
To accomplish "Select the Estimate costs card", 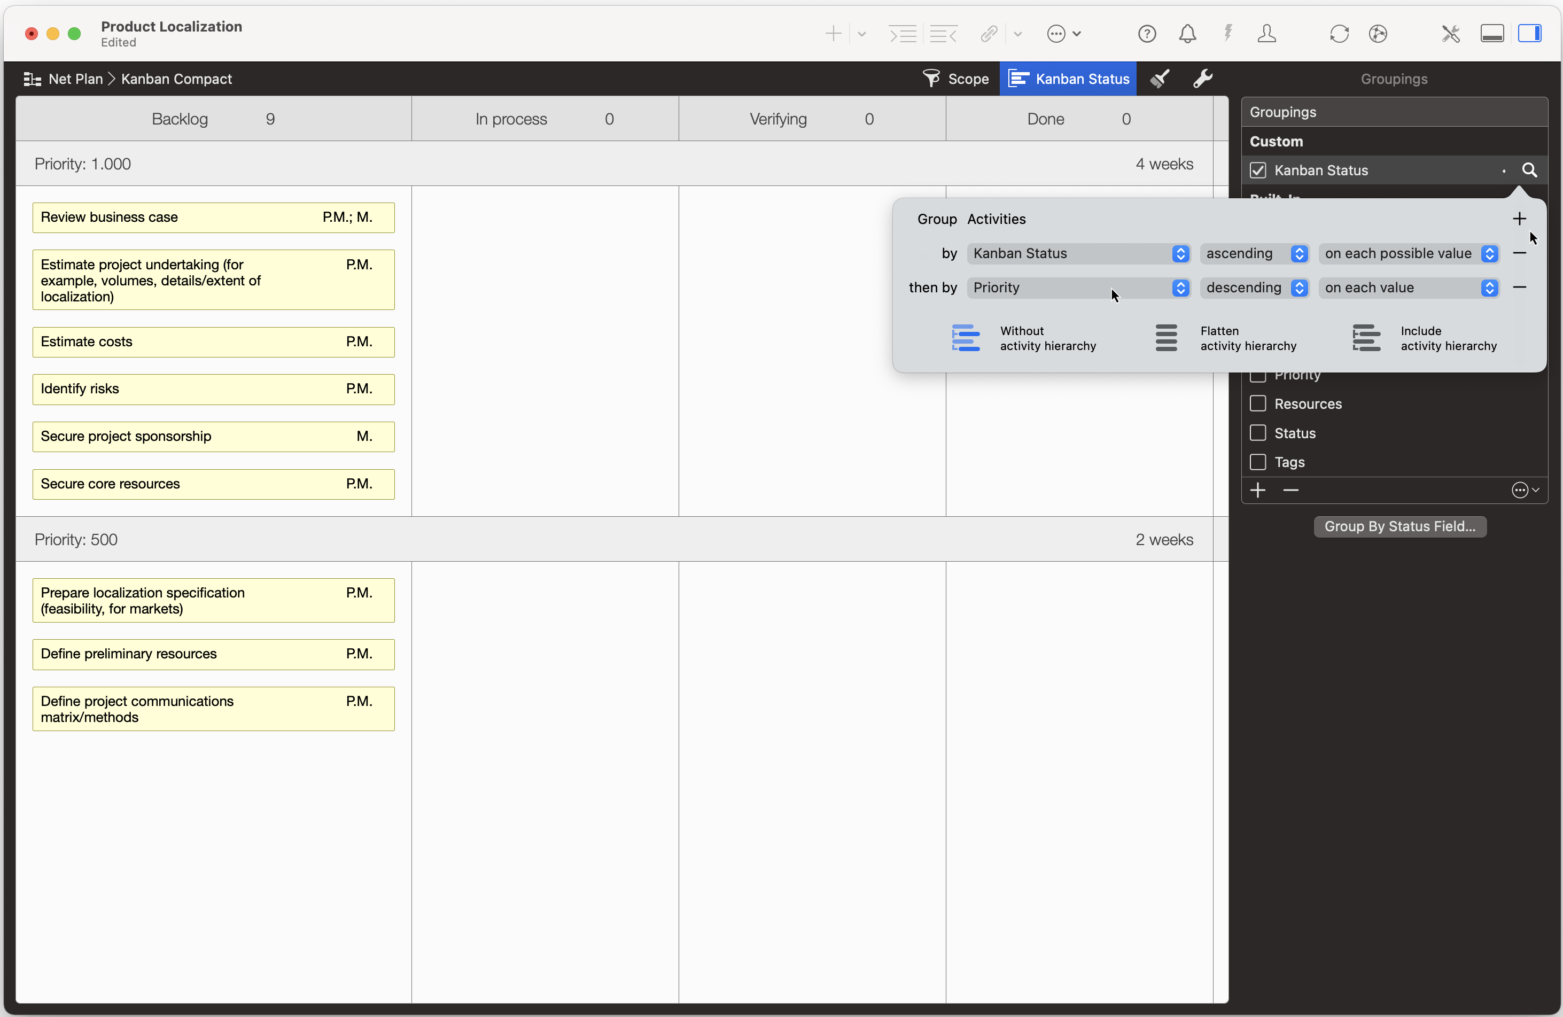I will (x=213, y=341).
